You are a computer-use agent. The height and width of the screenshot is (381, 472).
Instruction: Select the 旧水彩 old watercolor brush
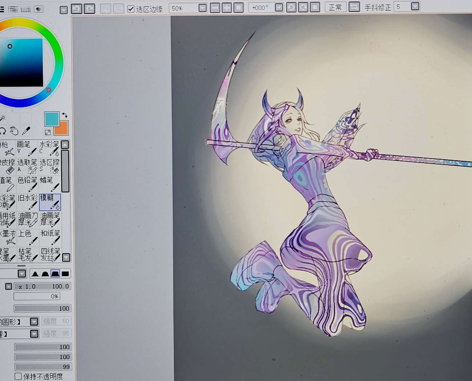point(27,202)
